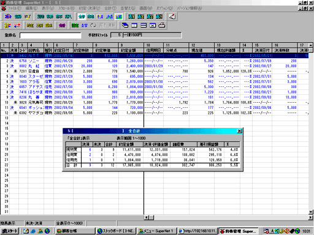Viewport: 314px width, 235px height.
Task: Click the 表1 display pattern icon
Action: click(x=131, y=17)
